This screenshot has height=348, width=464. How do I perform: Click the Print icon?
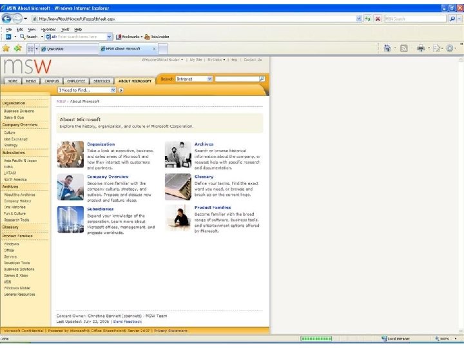pos(421,48)
